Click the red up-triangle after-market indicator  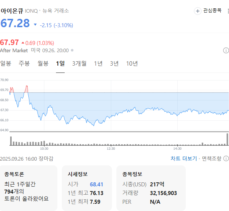pyautogui.click(x=23, y=43)
